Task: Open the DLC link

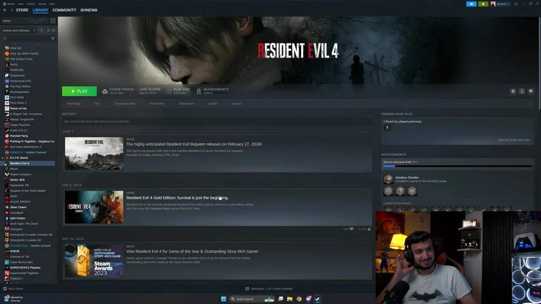Action: click(97, 103)
